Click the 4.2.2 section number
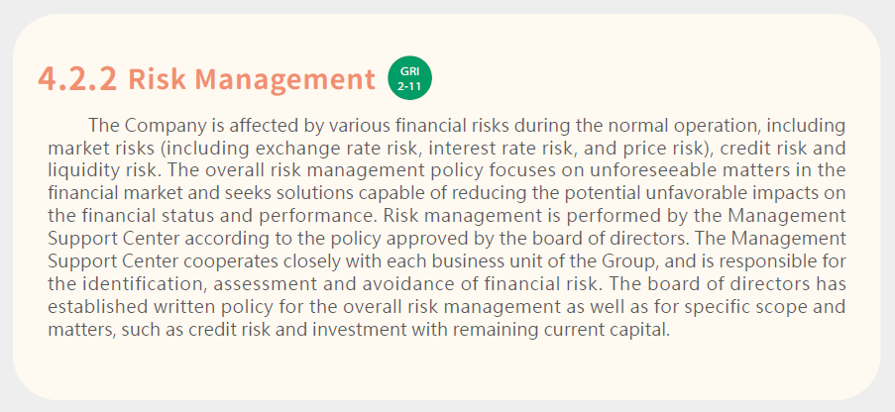The height and width of the screenshot is (412, 895). point(77,78)
